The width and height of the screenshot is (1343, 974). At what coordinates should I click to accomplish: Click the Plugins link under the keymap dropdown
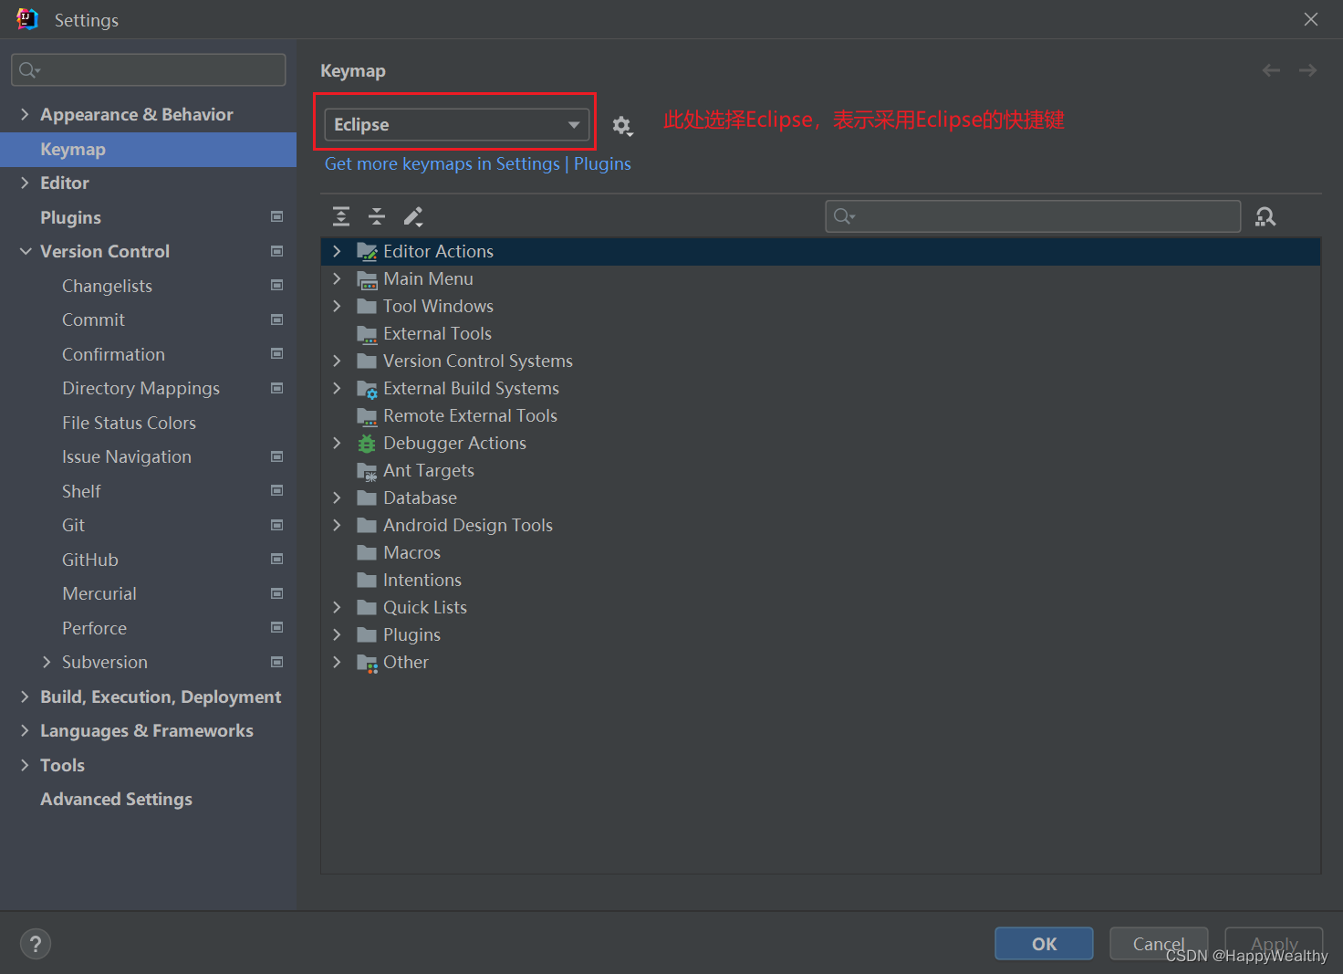click(602, 163)
